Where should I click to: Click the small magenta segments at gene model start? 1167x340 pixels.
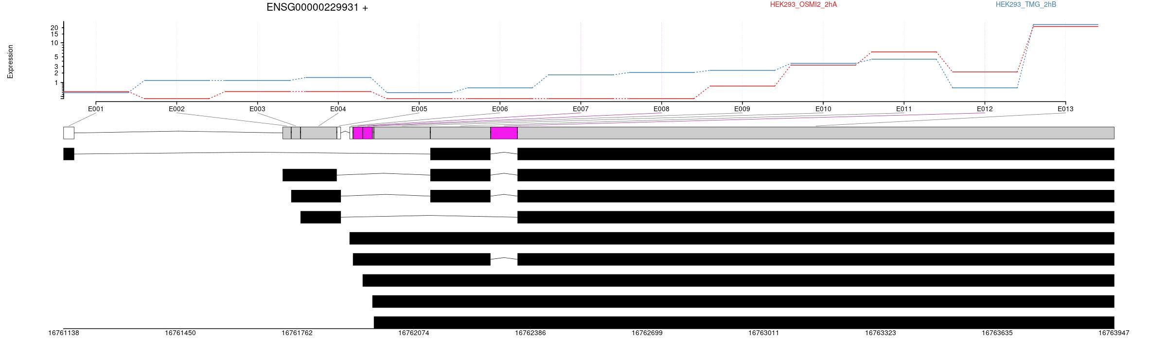[x=363, y=133]
